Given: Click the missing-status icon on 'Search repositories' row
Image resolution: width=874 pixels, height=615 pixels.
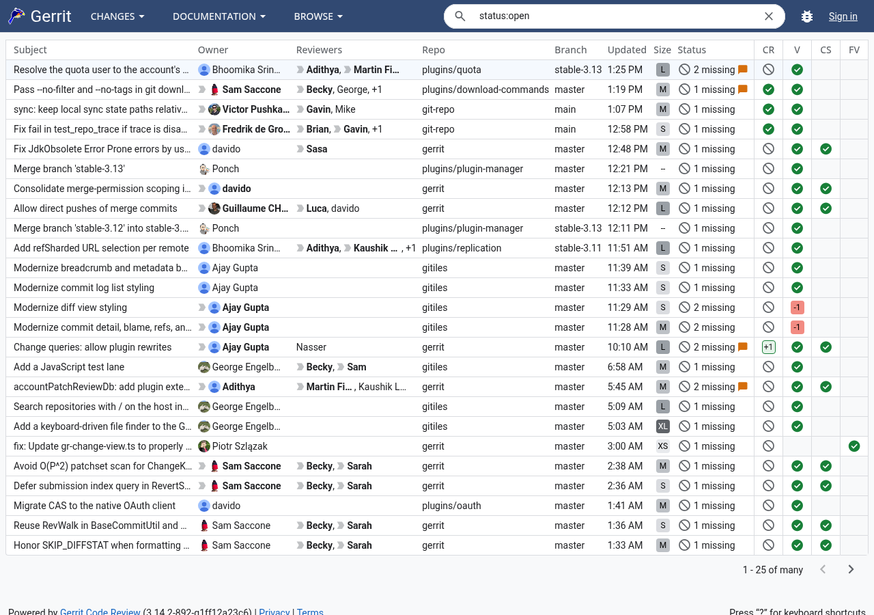Looking at the screenshot, I should [684, 407].
